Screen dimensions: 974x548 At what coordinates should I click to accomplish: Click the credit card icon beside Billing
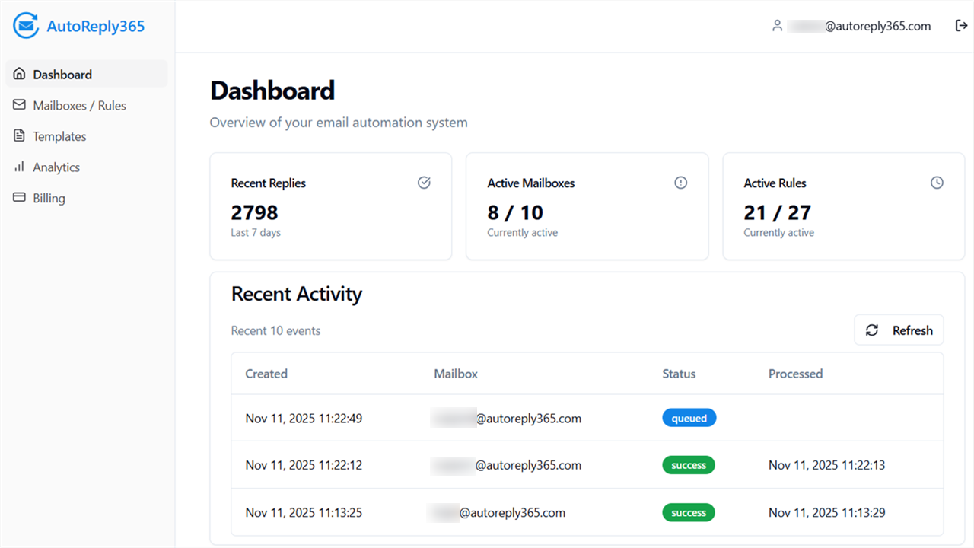19,198
